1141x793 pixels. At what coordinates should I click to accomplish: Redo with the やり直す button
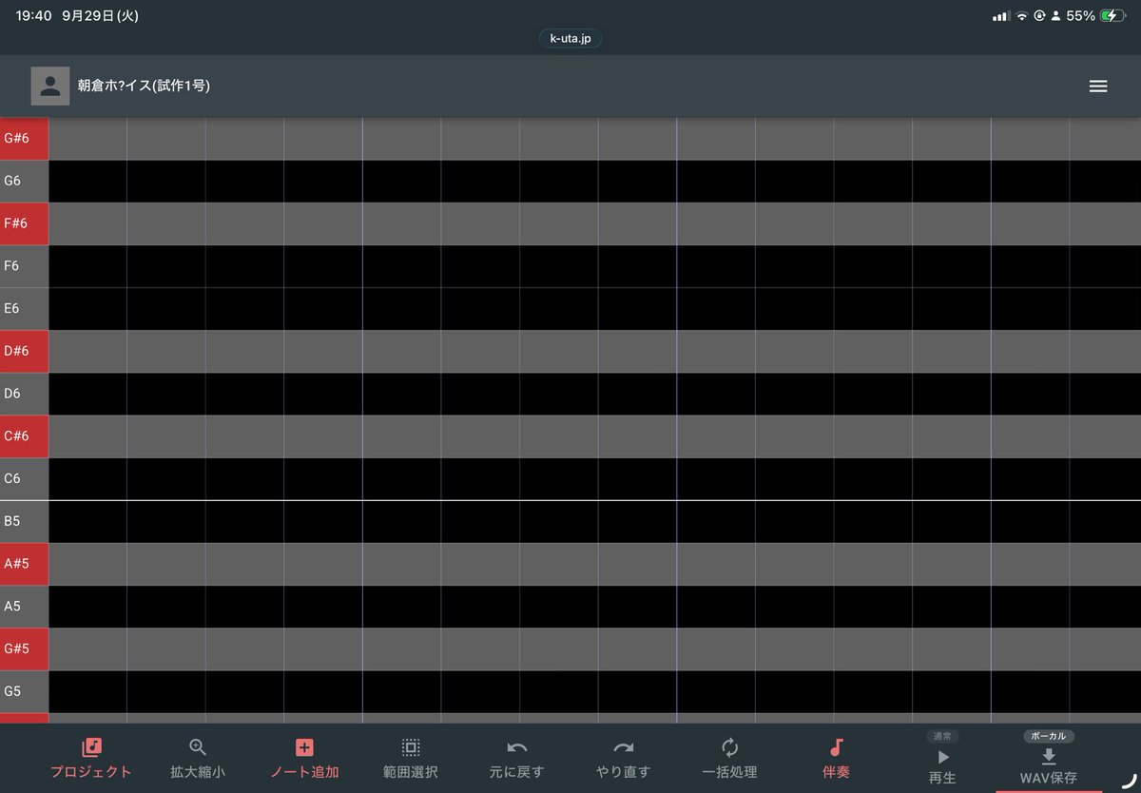(624, 759)
